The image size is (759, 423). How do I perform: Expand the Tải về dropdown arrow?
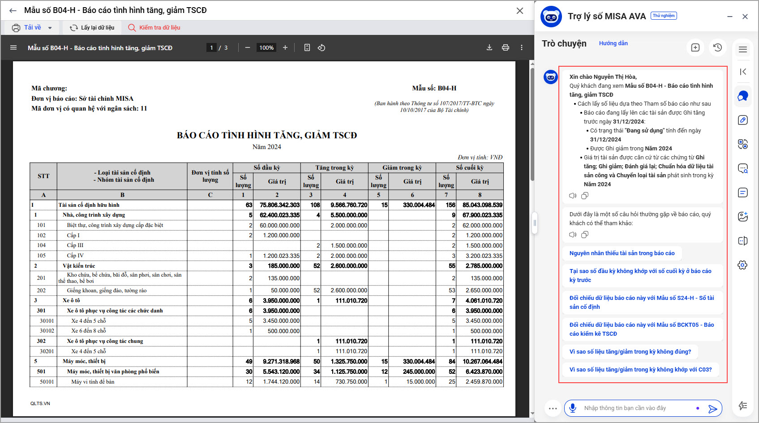coord(50,28)
